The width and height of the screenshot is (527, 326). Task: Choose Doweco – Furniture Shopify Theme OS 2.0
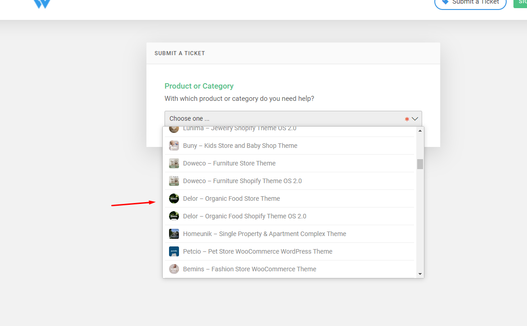(289, 181)
